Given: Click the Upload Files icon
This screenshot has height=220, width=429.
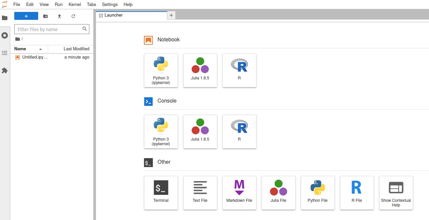Looking at the screenshot, I should (59, 16).
